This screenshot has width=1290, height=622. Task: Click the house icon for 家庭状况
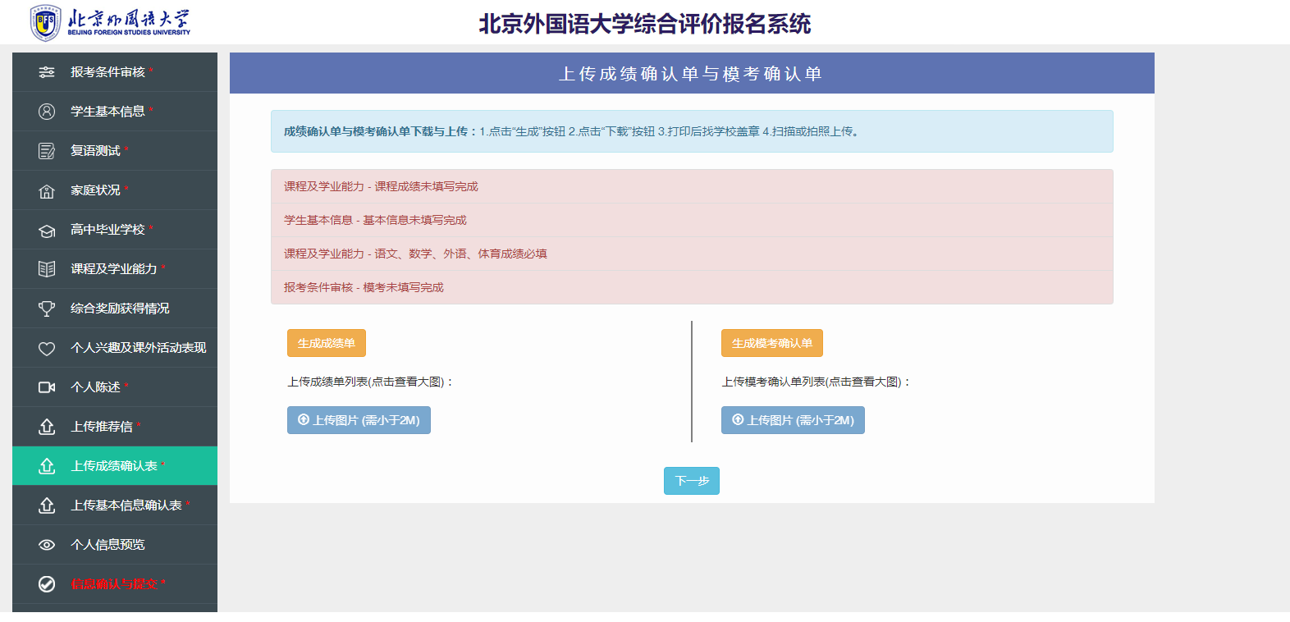47,190
